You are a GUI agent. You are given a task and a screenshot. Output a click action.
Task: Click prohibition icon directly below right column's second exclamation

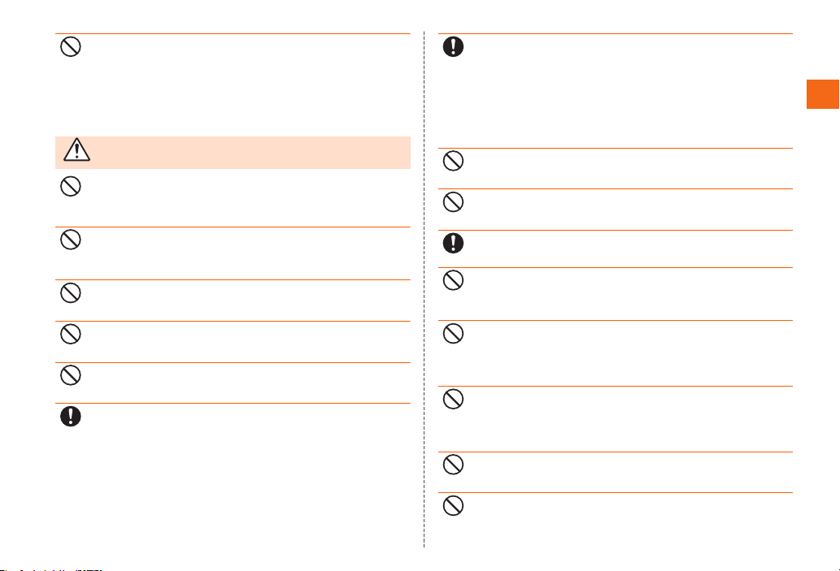click(453, 280)
